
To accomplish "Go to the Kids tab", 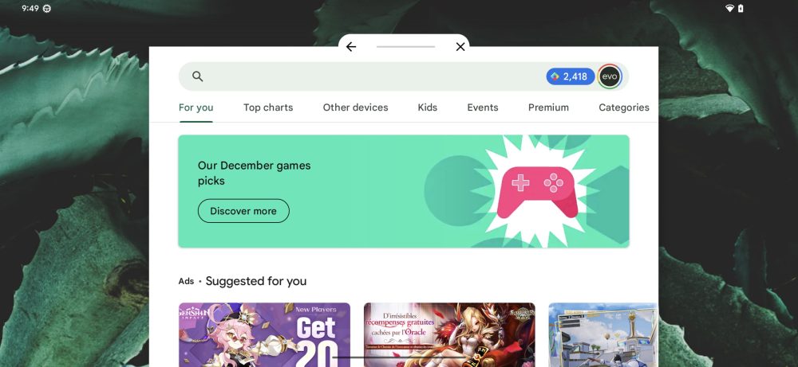I will click(x=428, y=107).
